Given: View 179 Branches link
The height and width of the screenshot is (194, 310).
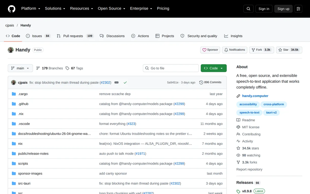Looking at the screenshot, I should coord(50,68).
